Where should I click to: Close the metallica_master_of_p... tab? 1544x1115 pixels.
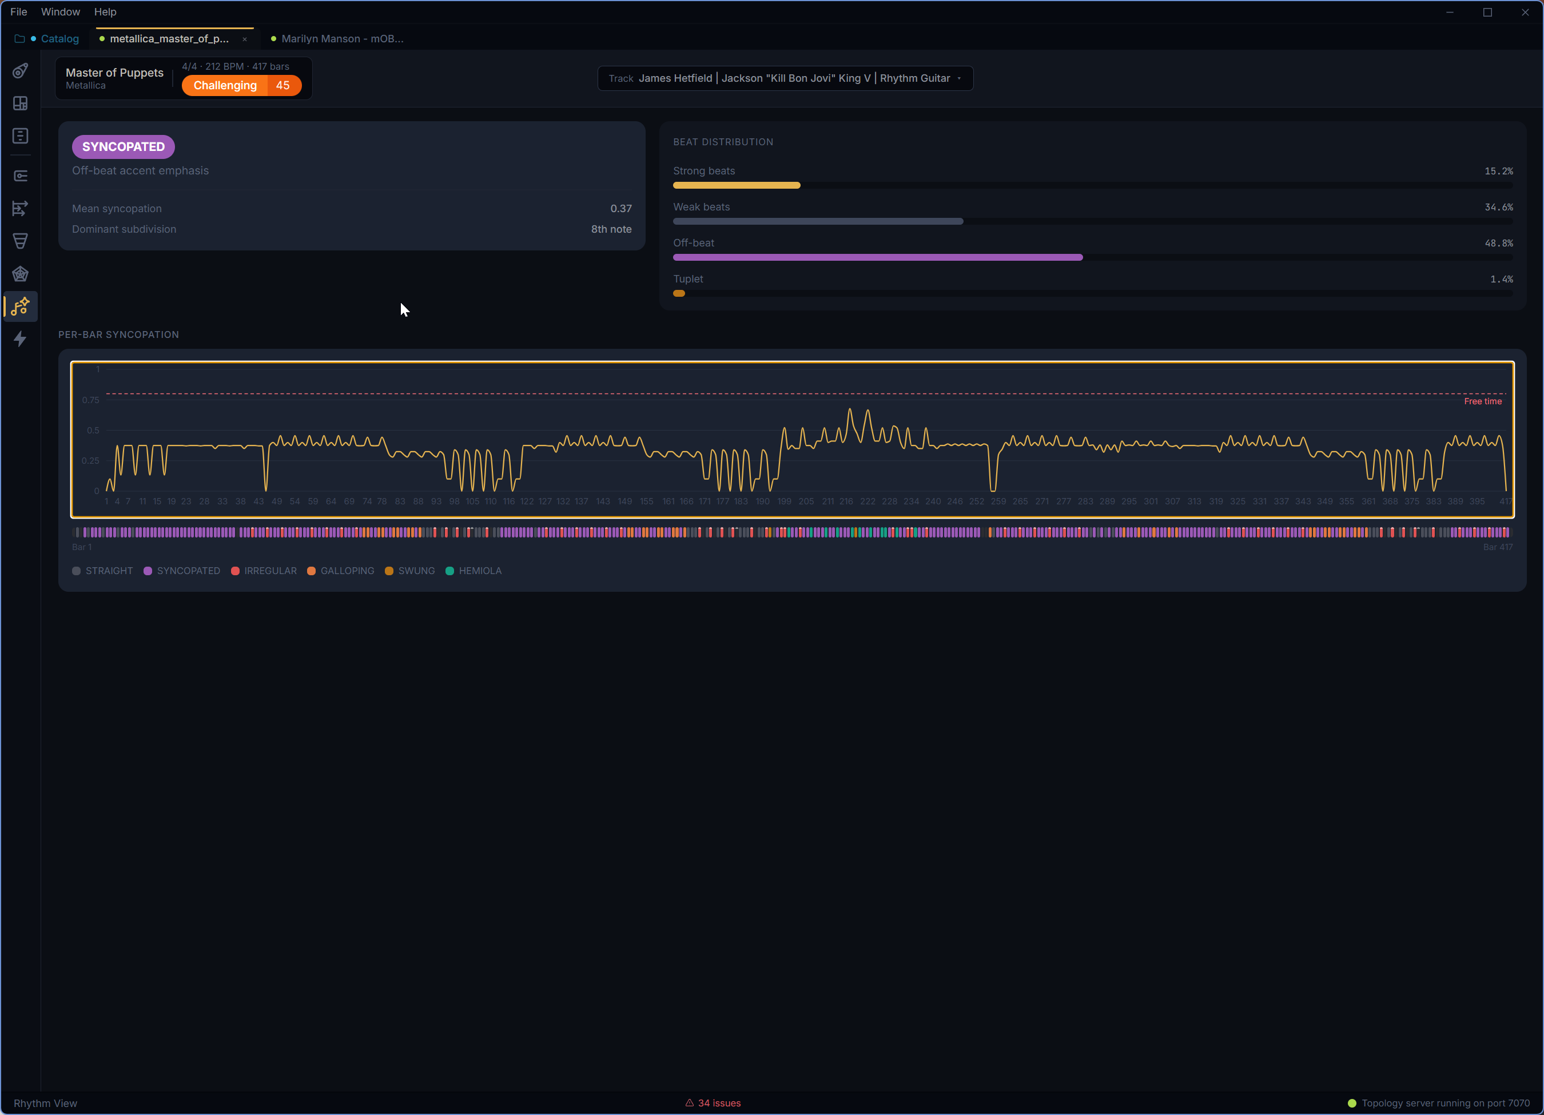click(x=244, y=39)
